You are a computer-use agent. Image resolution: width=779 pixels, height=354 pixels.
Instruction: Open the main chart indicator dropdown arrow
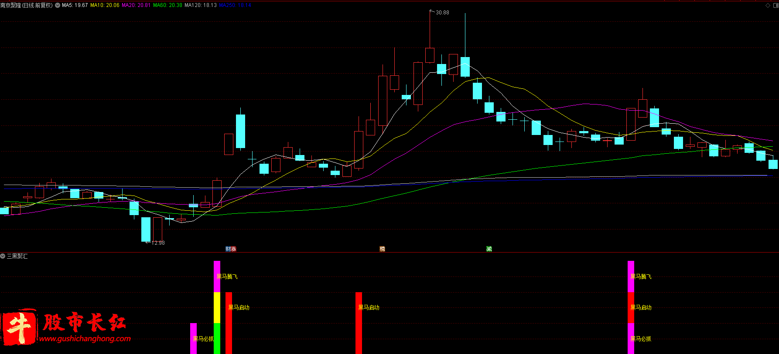pos(58,5)
